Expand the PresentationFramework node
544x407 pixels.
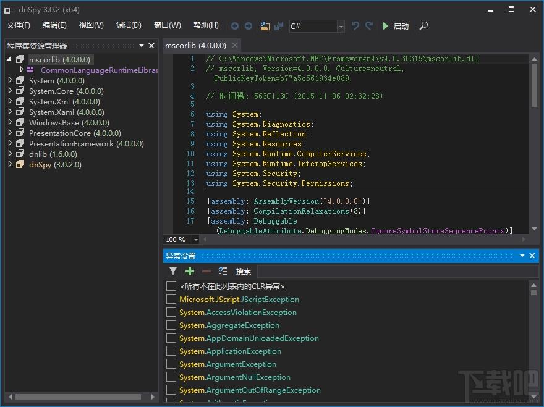pyautogui.click(x=10, y=143)
